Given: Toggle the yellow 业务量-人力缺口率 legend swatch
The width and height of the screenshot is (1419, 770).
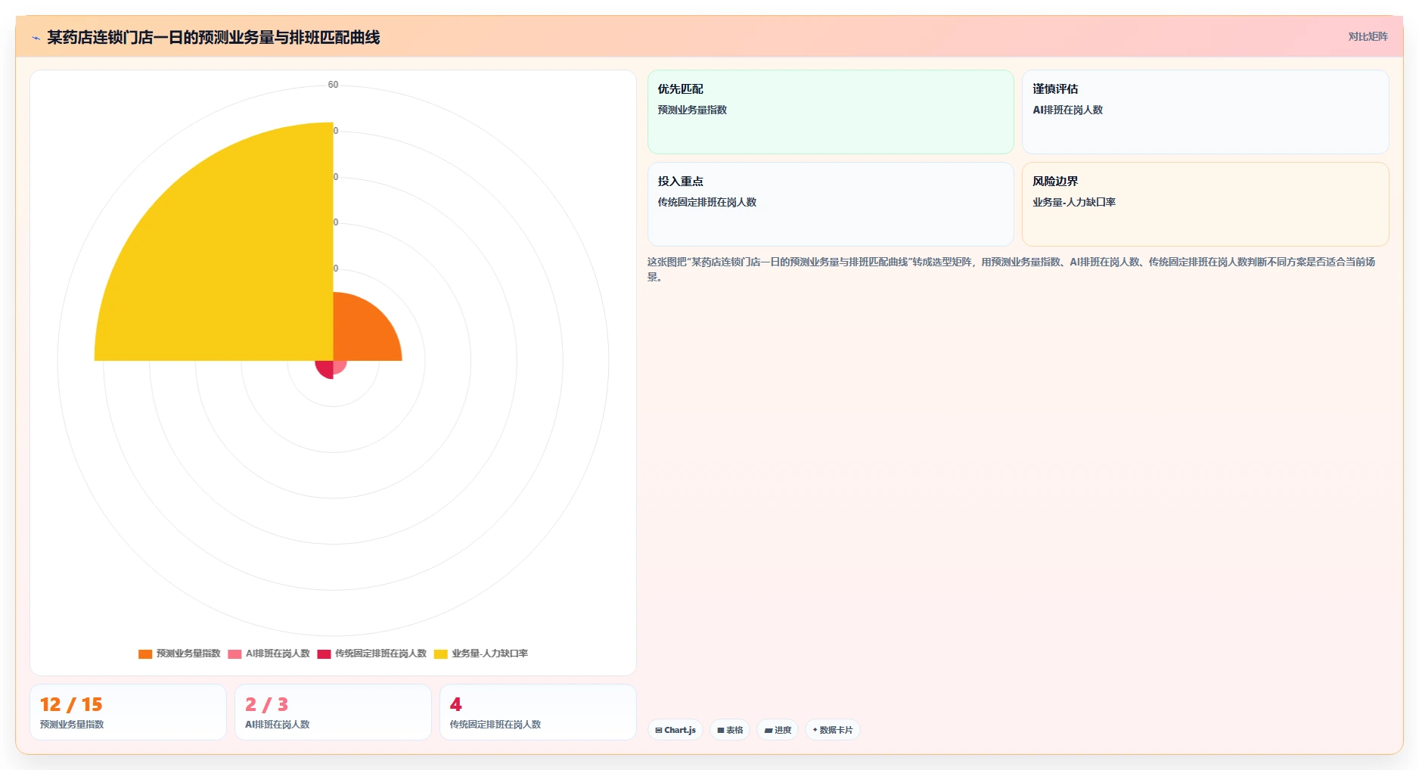Looking at the screenshot, I should [x=441, y=654].
